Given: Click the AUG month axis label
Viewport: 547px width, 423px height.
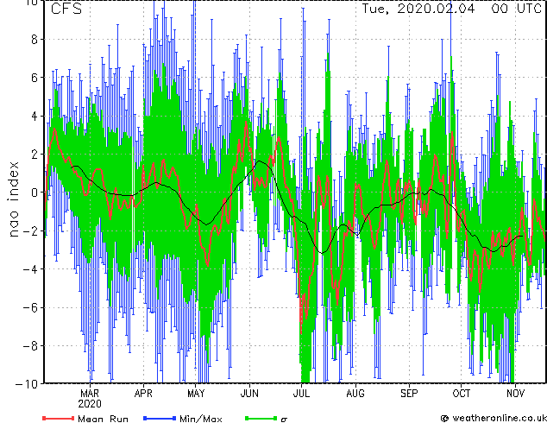Looking at the screenshot, I should click(355, 394).
